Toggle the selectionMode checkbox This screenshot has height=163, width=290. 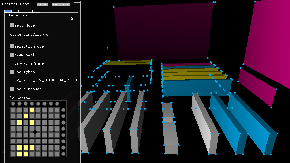[x=12, y=46]
